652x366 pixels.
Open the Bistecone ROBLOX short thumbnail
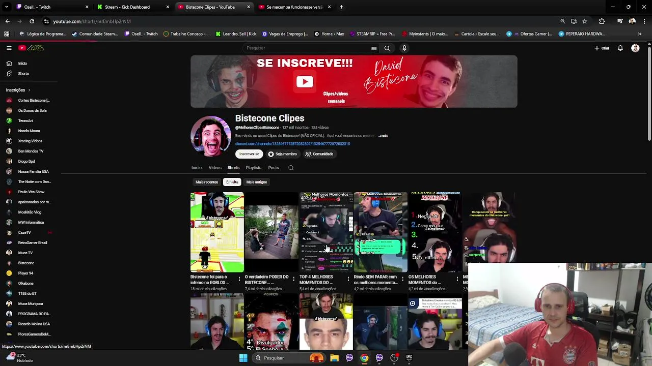(x=217, y=232)
